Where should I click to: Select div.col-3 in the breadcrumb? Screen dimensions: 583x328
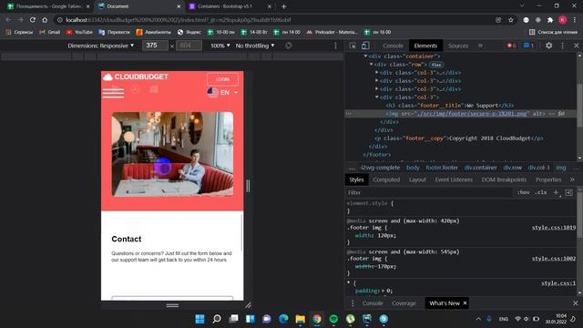point(538,168)
